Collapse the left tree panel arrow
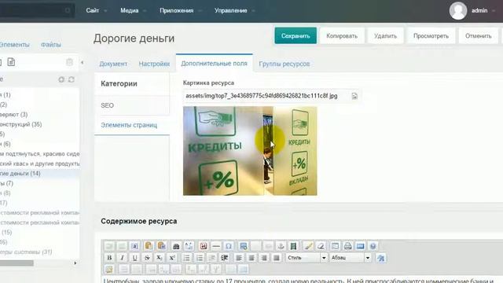Viewport: 503px width, 283px height. [x=82, y=62]
